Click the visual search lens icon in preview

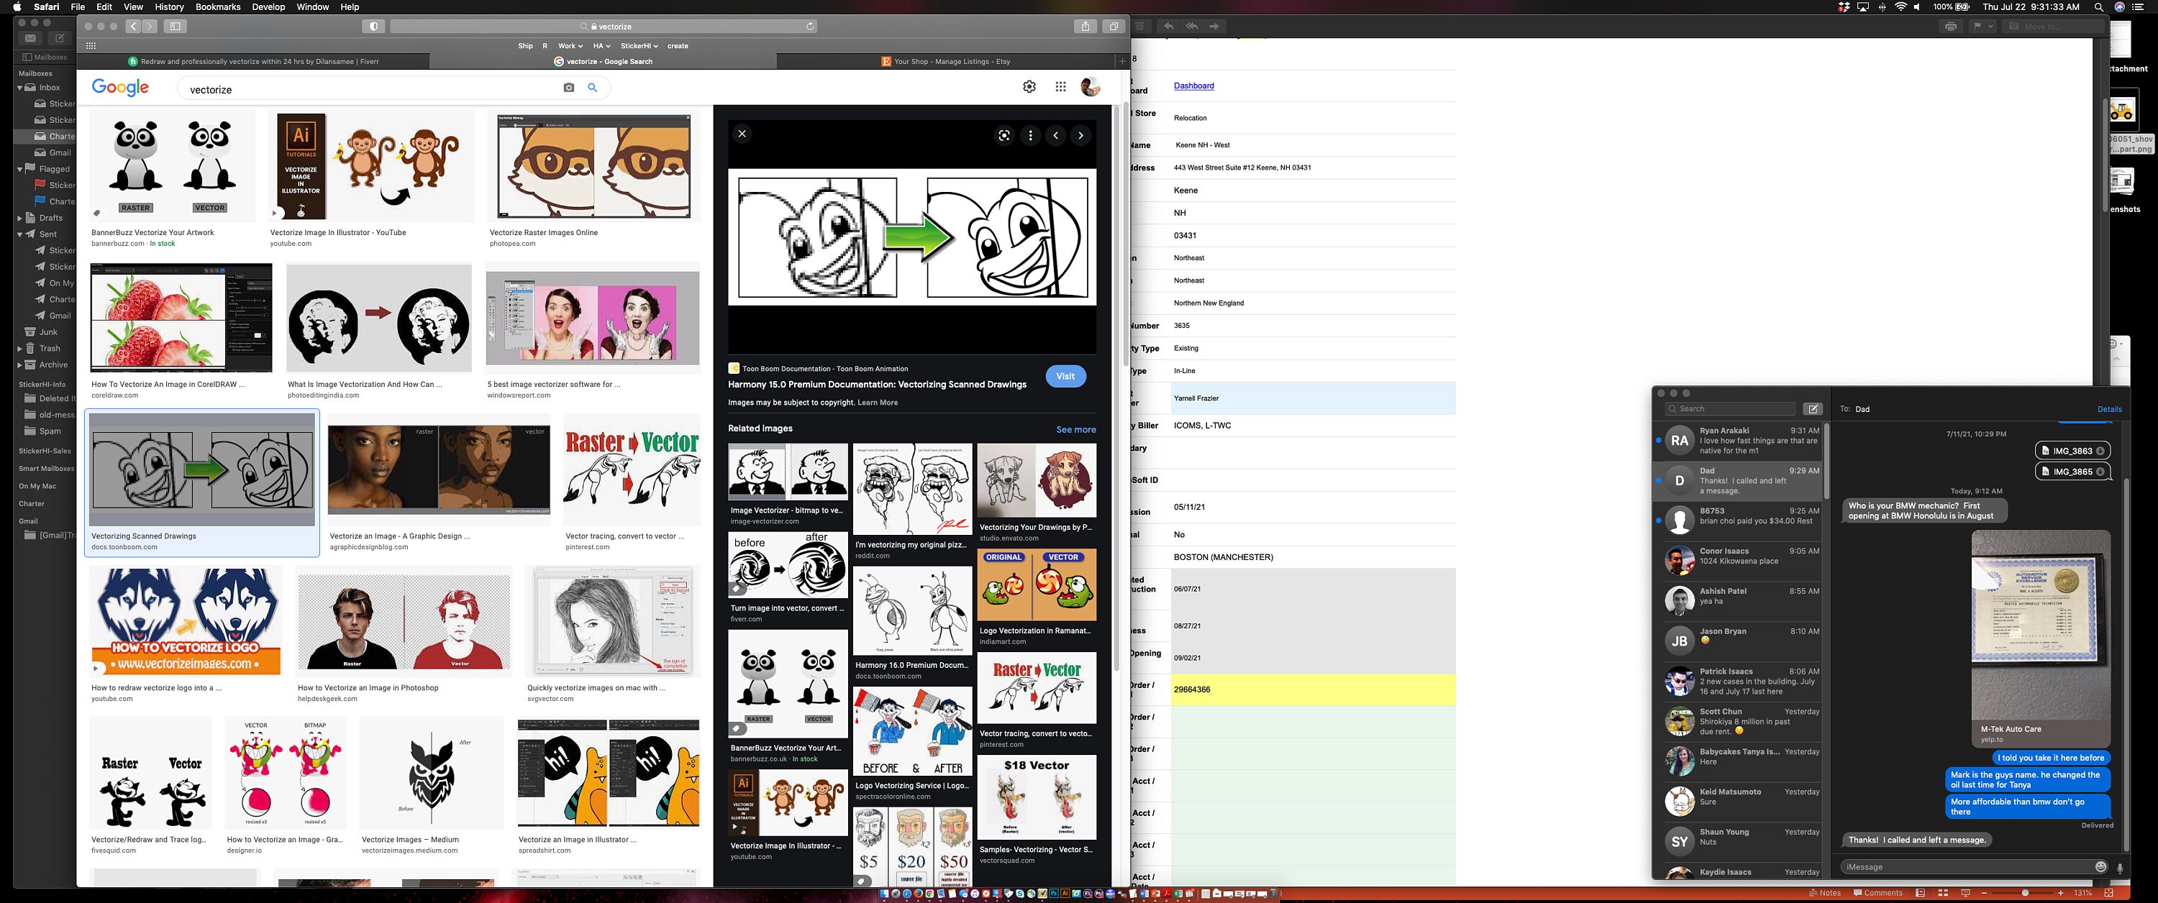point(1003,136)
